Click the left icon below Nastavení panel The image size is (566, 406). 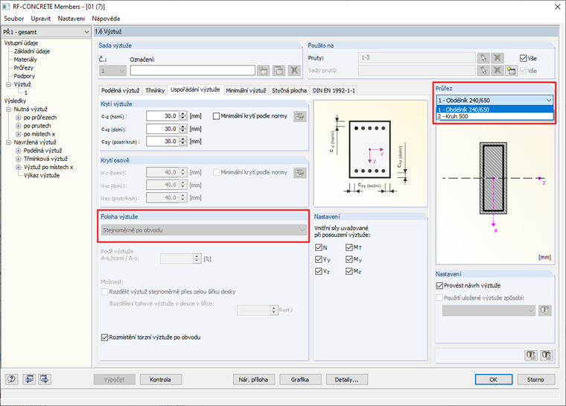[530, 355]
